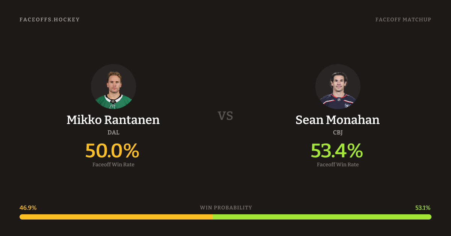The width and height of the screenshot is (451, 236).
Task: Click the Faceoff Win Rate label under Monahan
Action: [x=337, y=164]
